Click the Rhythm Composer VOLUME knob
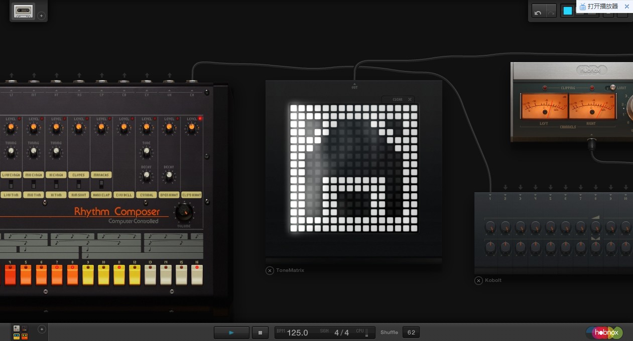This screenshot has width=633, height=341. [x=184, y=213]
